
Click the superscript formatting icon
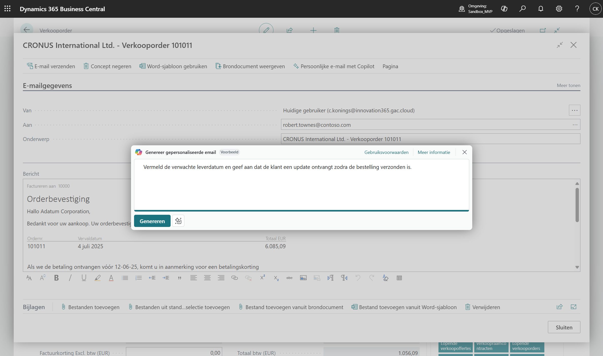pos(262,277)
